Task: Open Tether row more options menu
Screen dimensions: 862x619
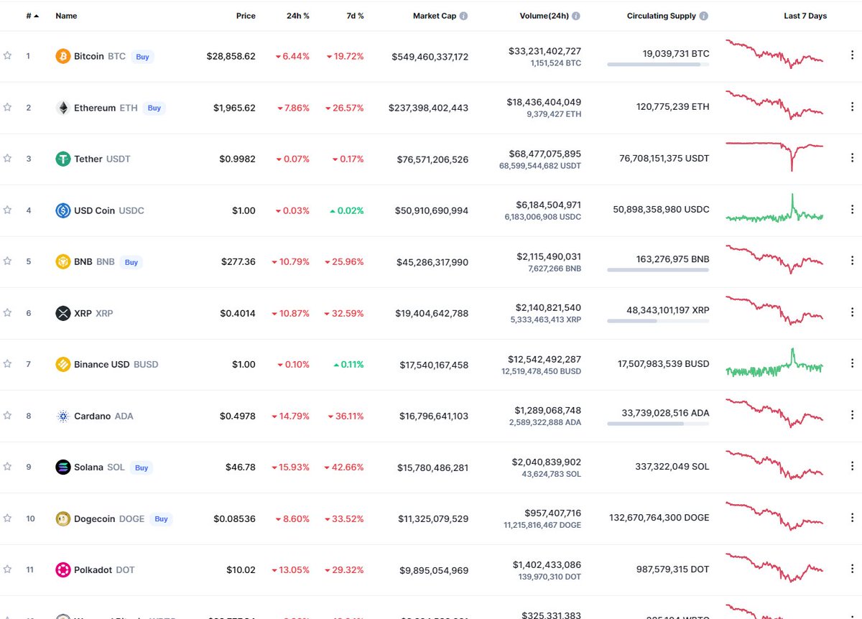Action: (x=853, y=159)
